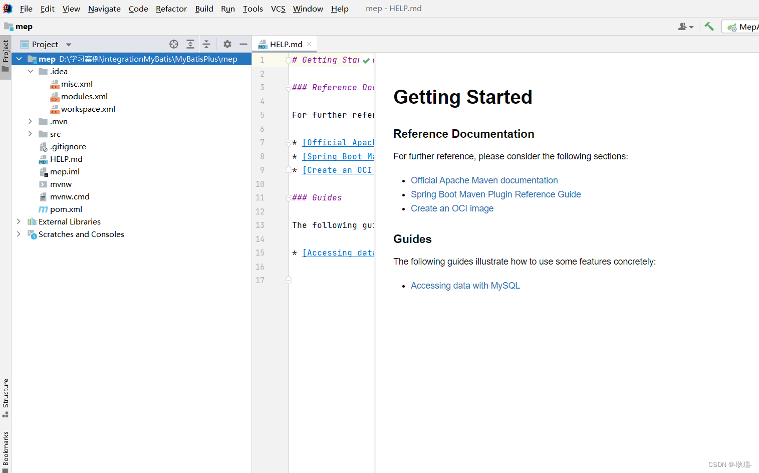Click mep breadcrumb in navigation bar
Viewport: 759px width, 473px height.
[24, 27]
